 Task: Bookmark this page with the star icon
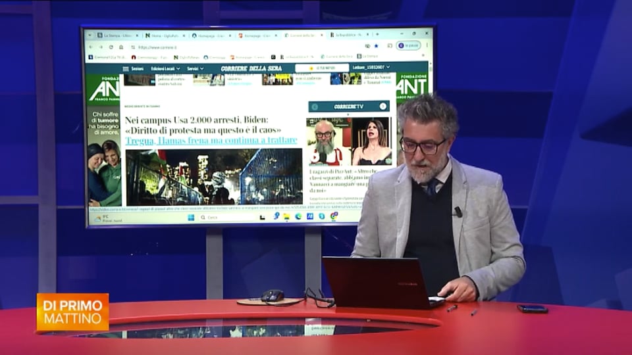(x=376, y=46)
